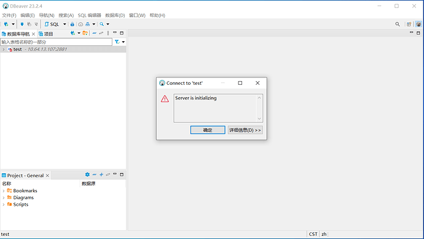Image resolution: width=424 pixels, height=239 pixels.
Task: Minimize the editor area at top right
Action: (411, 33)
